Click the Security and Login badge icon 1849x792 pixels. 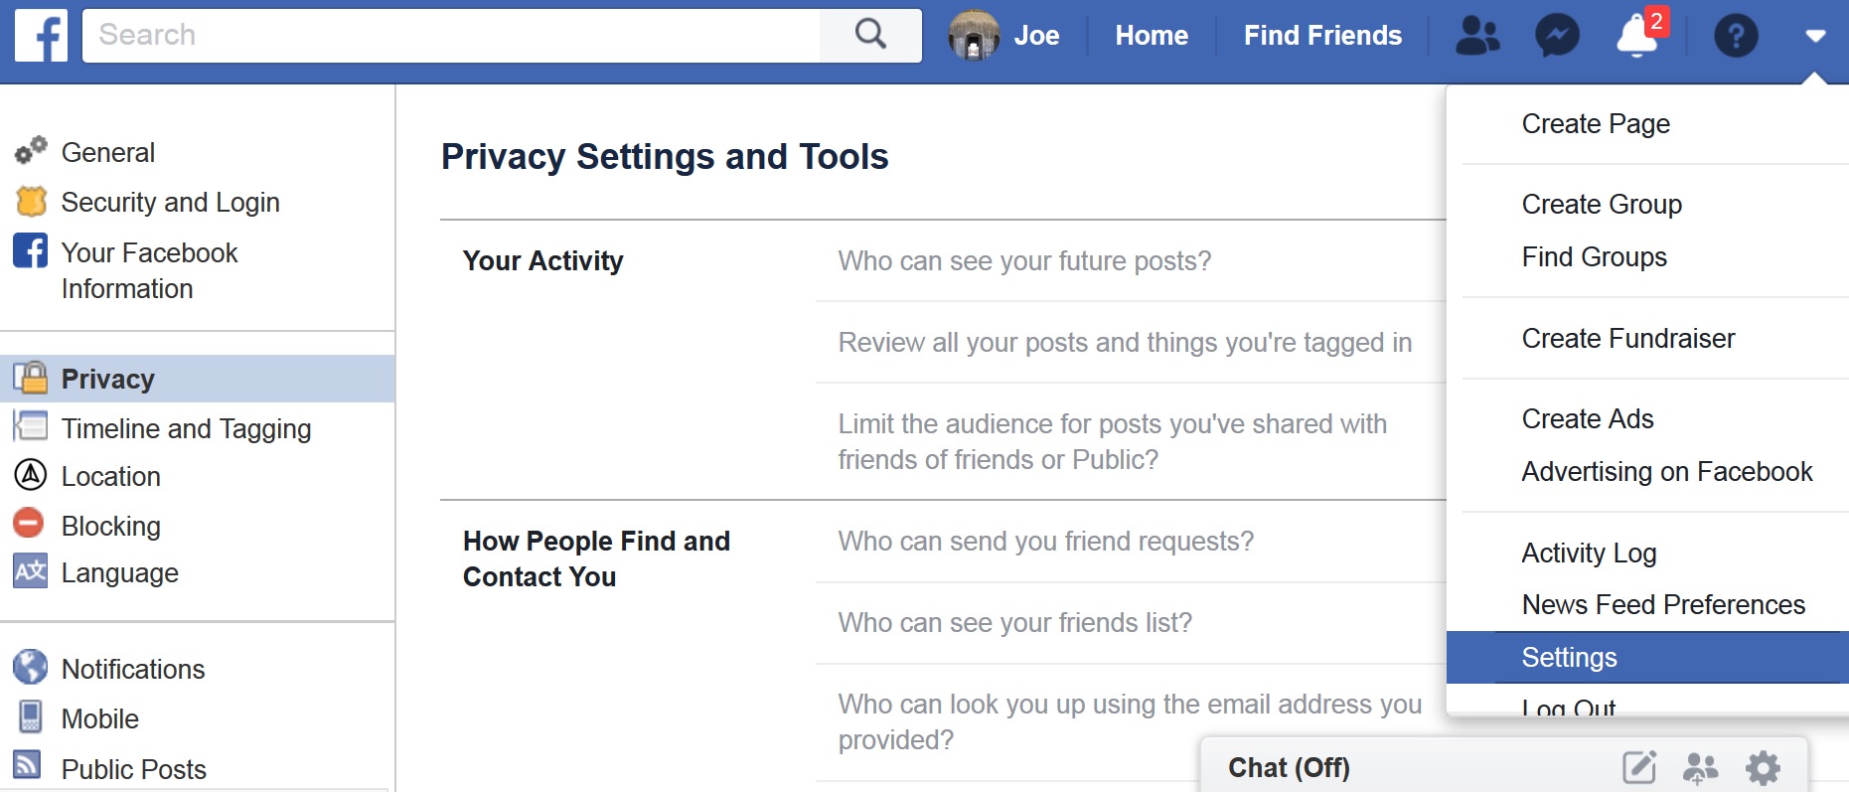[x=31, y=201]
